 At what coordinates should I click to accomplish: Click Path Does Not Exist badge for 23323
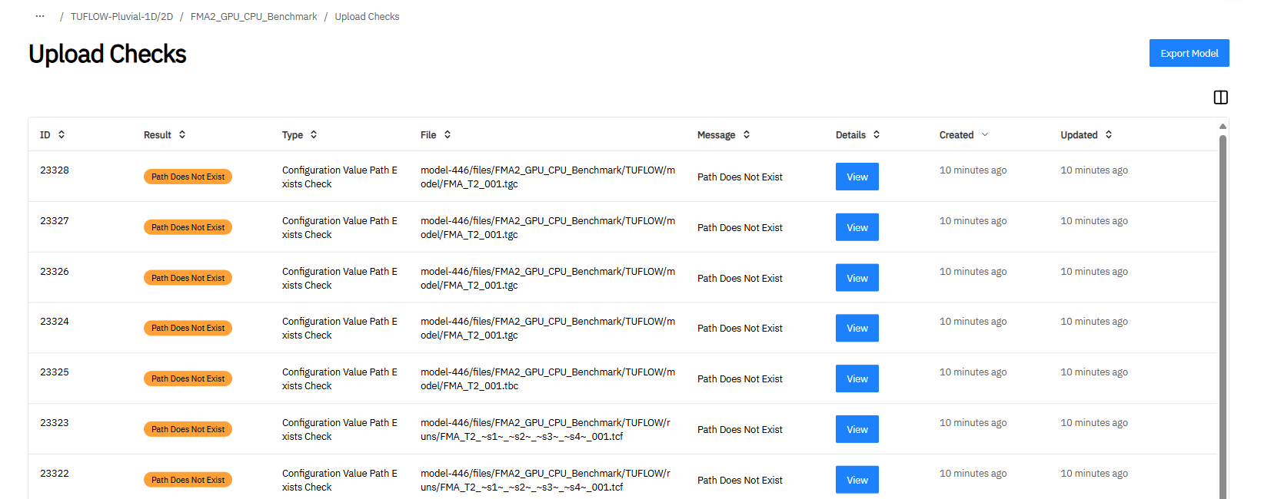point(188,429)
